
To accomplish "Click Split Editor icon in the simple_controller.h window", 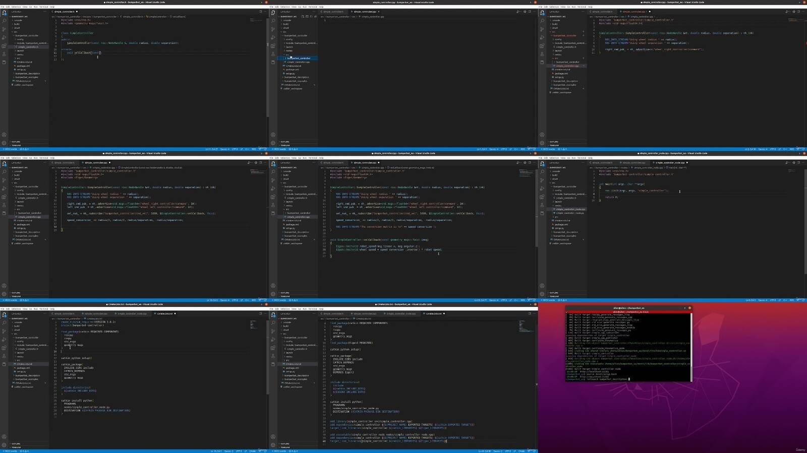I will pyautogui.click(x=260, y=12).
